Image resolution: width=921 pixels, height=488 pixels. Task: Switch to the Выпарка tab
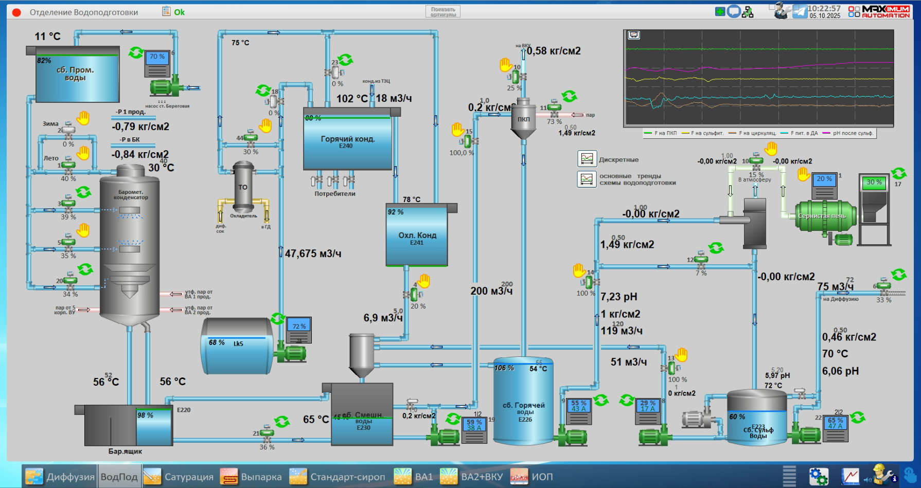(x=251, y=477)
